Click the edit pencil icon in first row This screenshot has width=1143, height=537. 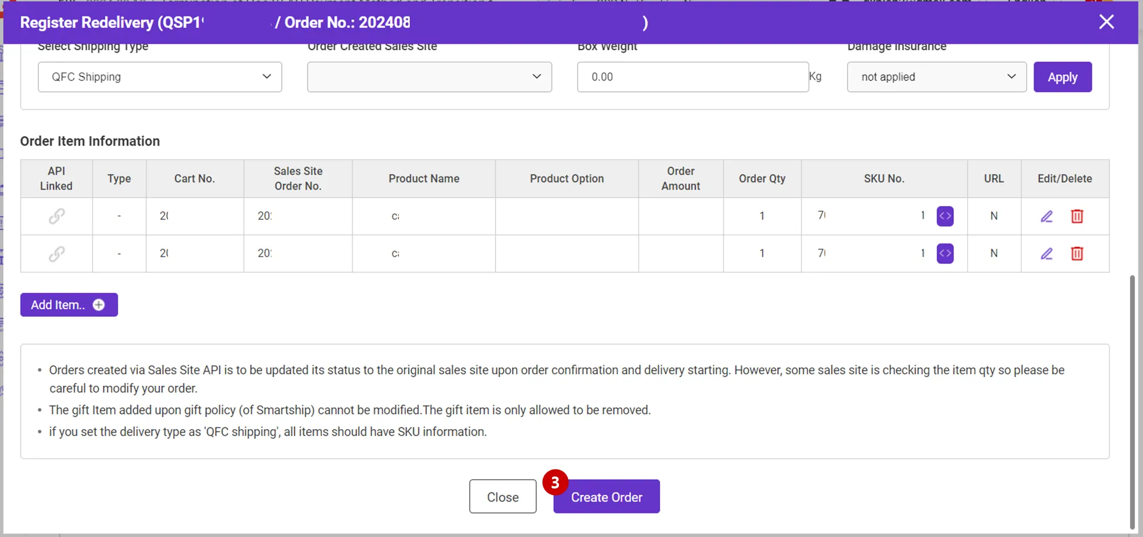pos(1046,216)
